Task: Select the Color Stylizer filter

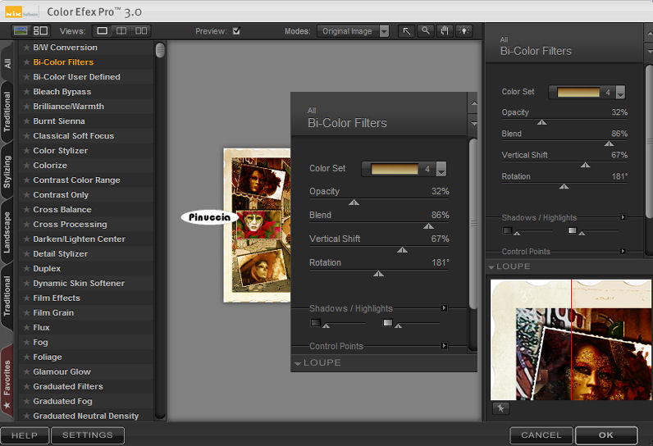Action: click(61, 151)
